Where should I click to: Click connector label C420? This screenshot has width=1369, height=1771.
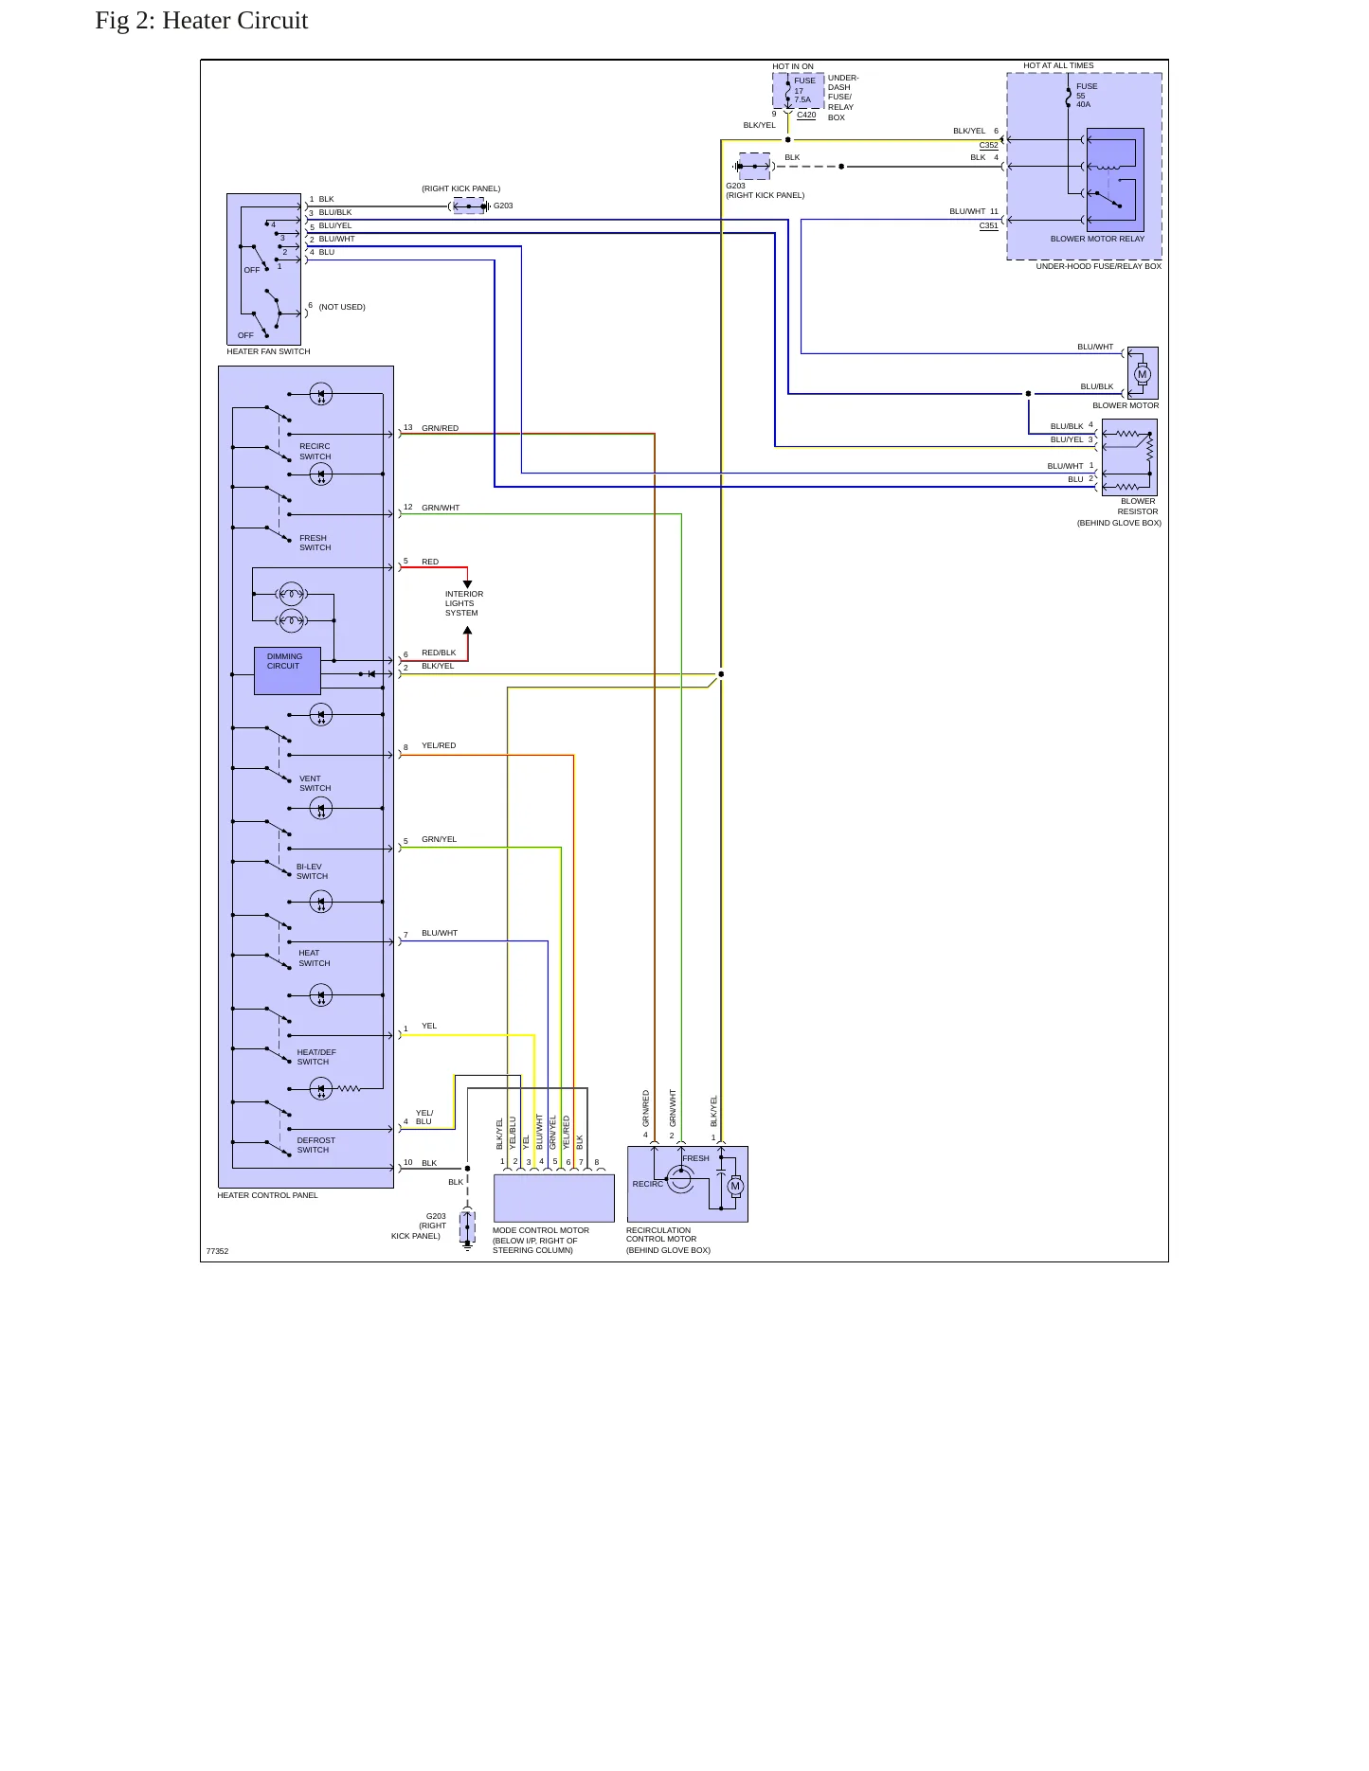[x=806, y=115]
